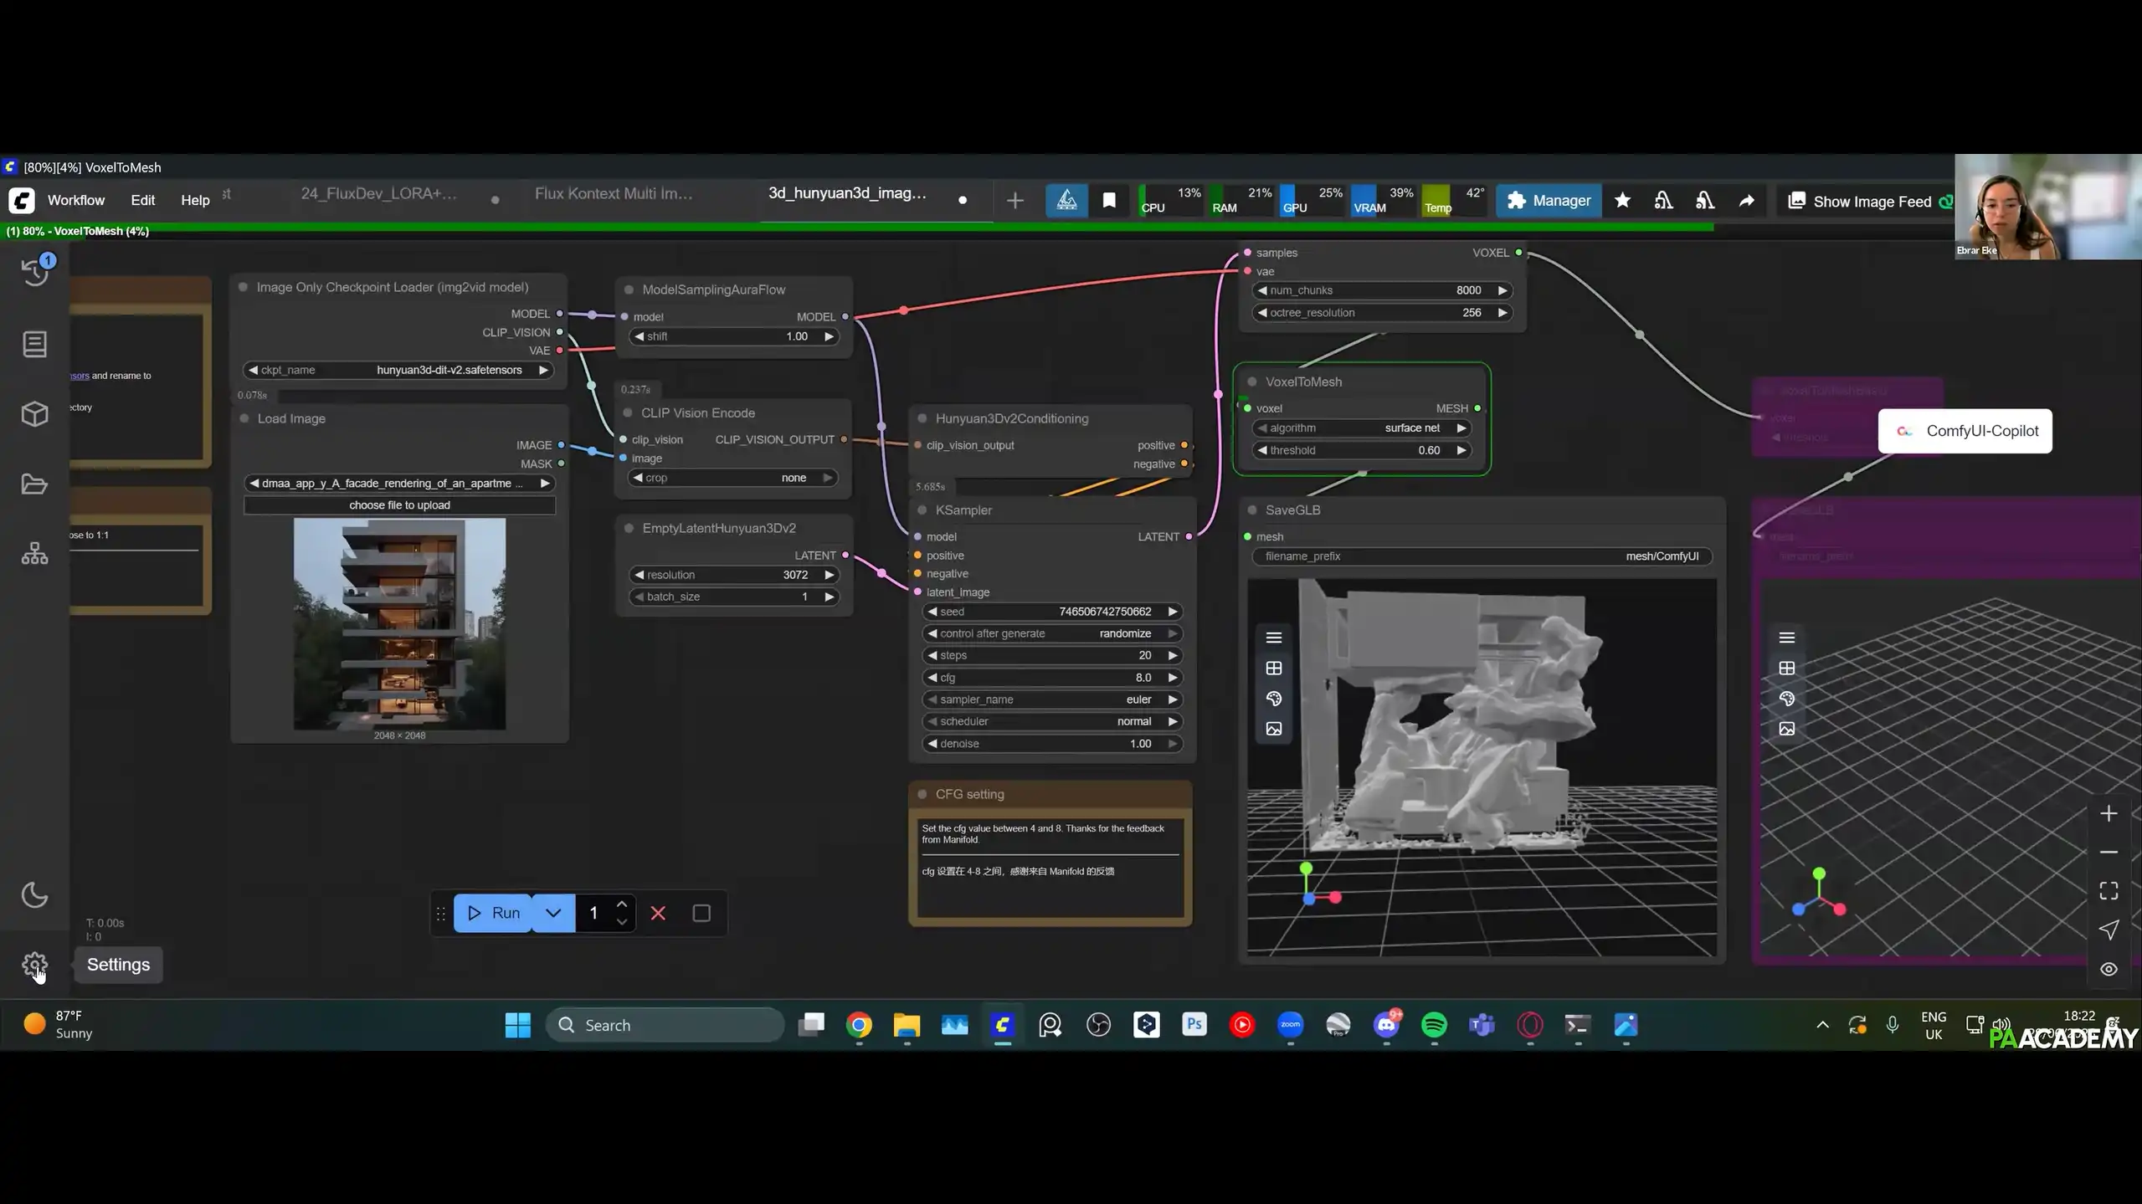The height and width of the screenshot is (1204, 2142).
Task: Click the blue pyramid icon in the top bar
Action: [1066, 200]
